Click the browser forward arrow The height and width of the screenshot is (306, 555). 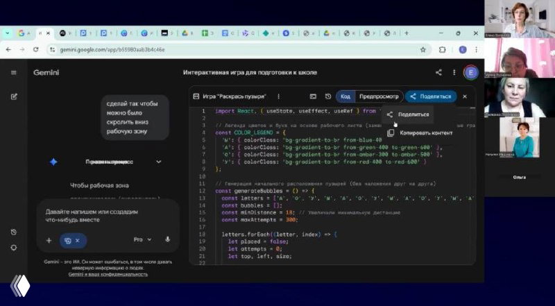click(x=22, y=49)
